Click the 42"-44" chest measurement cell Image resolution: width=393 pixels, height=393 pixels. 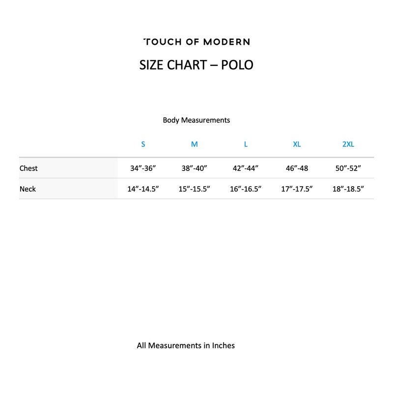[x=246, y=168]
